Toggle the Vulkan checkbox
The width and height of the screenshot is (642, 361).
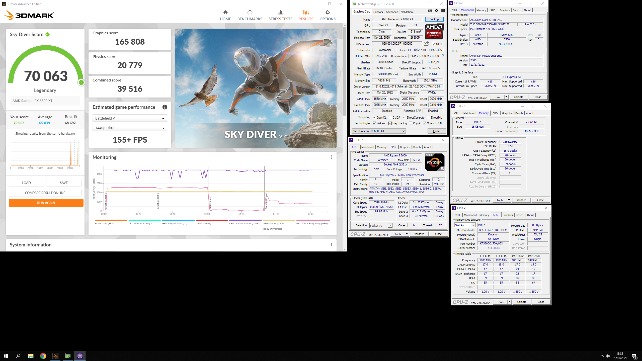pyautogui.click(x=374, y=123)
